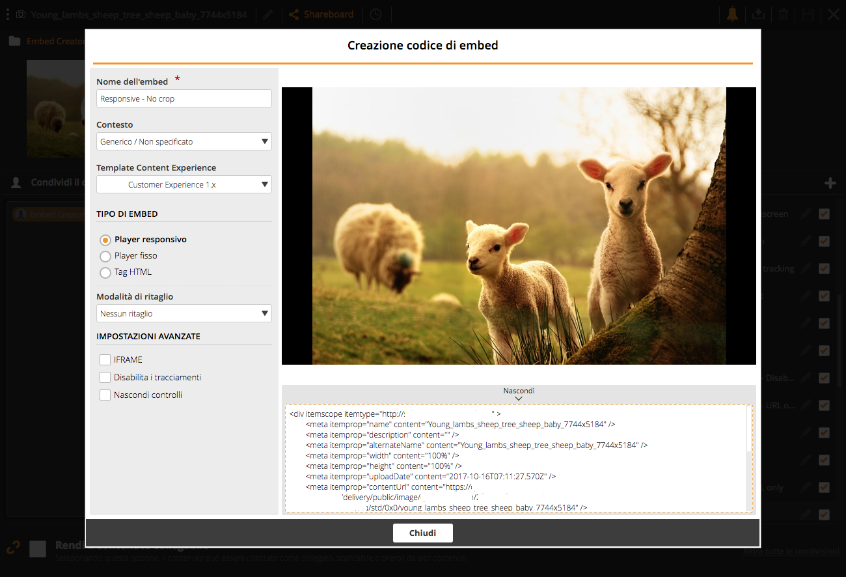Image resolution: width=846 pixels, height=577 pixels.
Task: Open the Modalità di ritaglio dropdown
Action: [x=184, y=313]
